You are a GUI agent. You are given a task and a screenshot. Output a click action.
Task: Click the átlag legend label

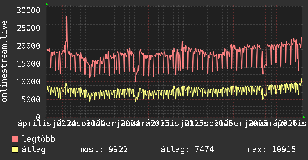tap(34, 150)
